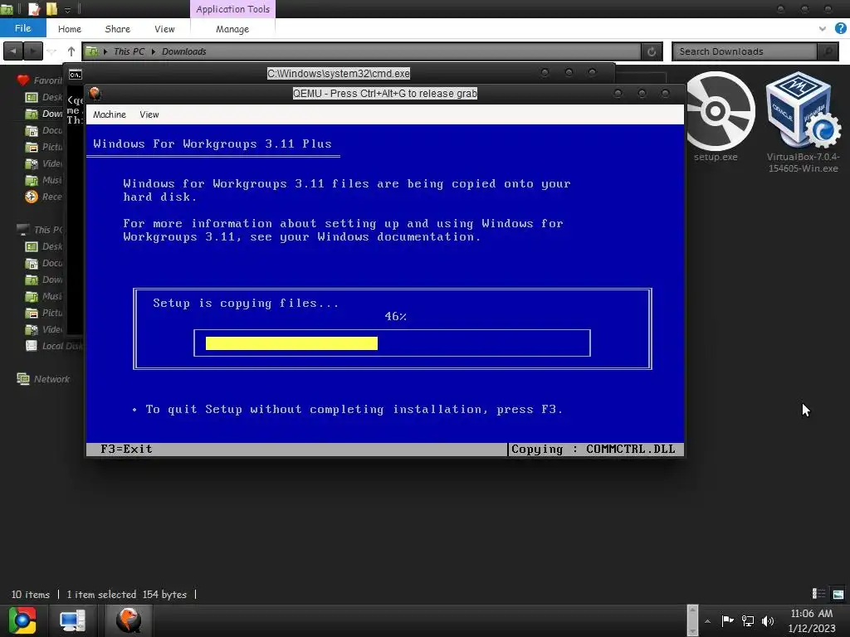Select the setup.exe disc icon
This screenshot has height=637, width=850.
(x=716, y=113)
